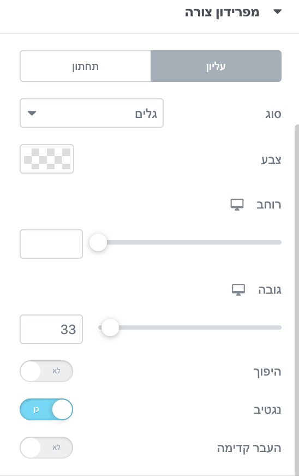Click the empty רוחב value input field
This screenshot has width=299, height=476.
coord(51,244)
